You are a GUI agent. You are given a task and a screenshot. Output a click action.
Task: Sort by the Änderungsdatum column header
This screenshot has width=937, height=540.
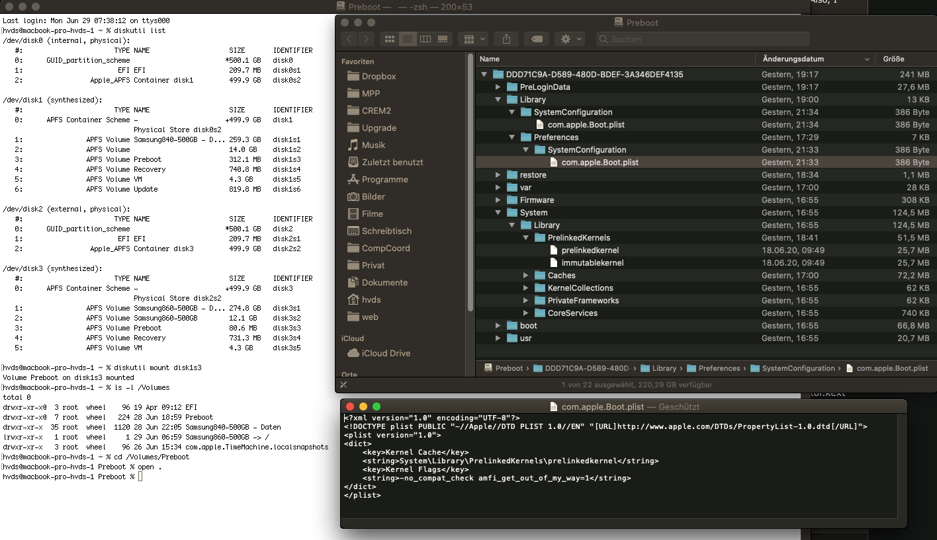815,59
